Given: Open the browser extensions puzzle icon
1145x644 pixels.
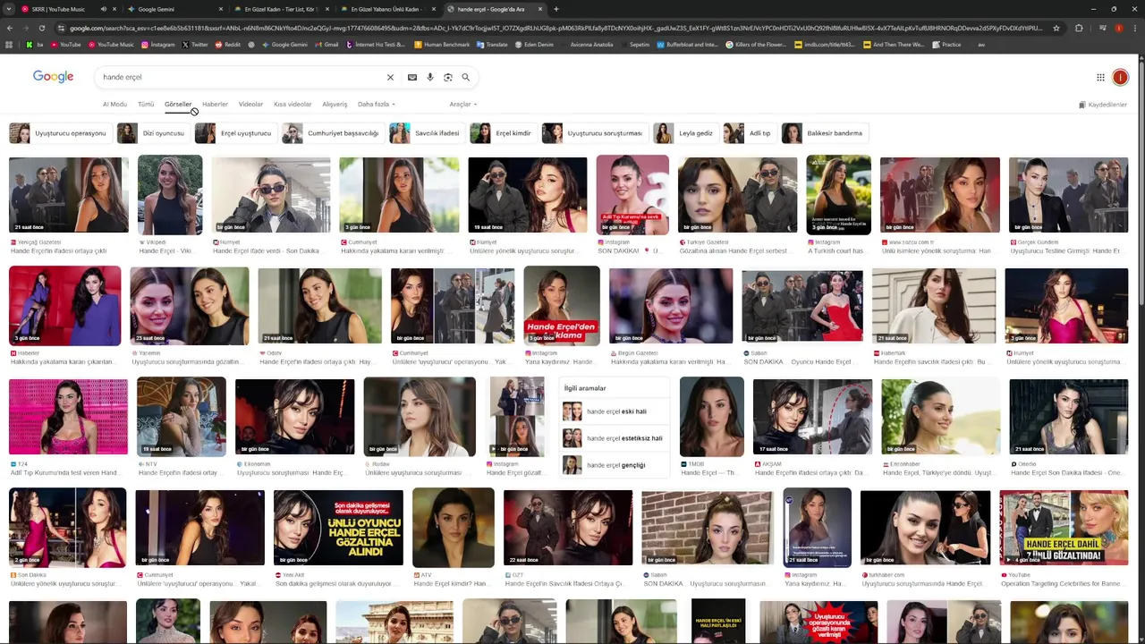Looking at the screenshot, I should click(1079, 28).
